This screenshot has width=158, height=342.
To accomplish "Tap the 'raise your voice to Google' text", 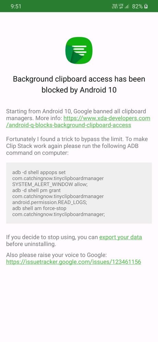I will coord(56,255).
